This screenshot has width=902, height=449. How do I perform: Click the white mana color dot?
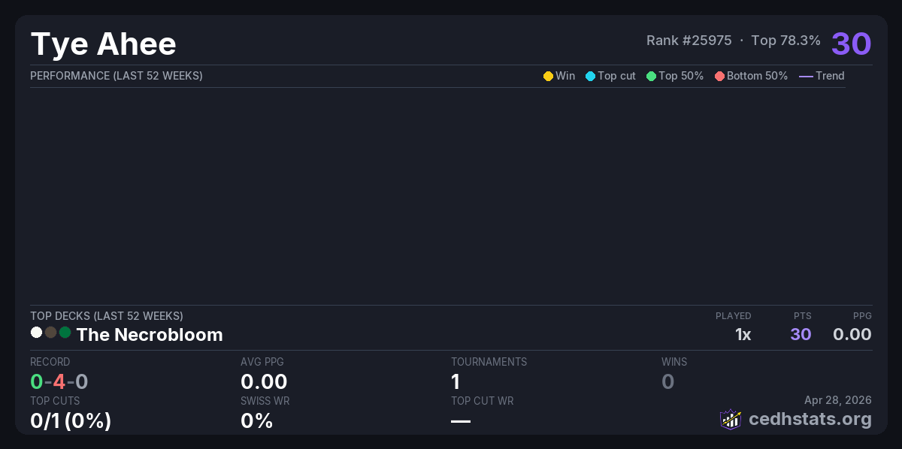(x=36, y=332)
